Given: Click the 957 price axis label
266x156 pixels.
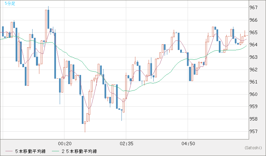Looking at the screenshot, I should coord(253,131).
